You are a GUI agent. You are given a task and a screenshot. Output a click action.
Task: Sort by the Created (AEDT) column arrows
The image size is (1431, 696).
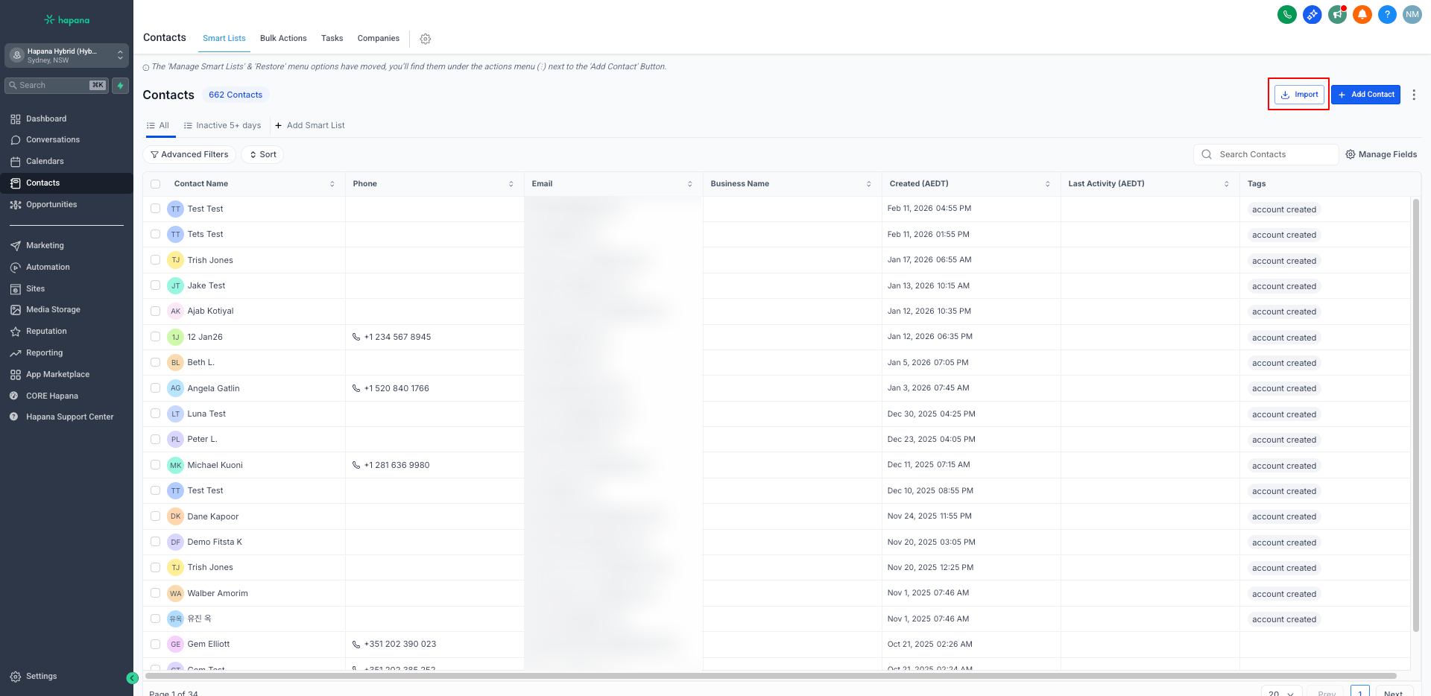pos(1047,184)
